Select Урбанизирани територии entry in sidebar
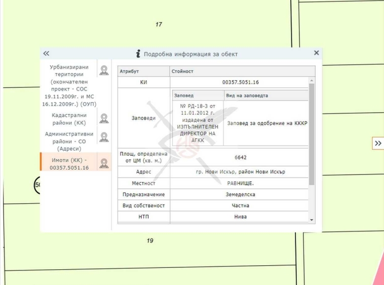 [69, 85]
